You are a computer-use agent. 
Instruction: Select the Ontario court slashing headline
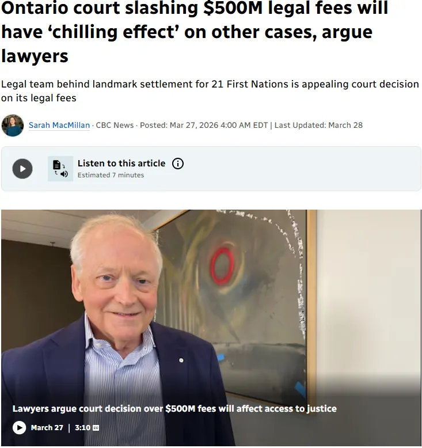(195, 32)
